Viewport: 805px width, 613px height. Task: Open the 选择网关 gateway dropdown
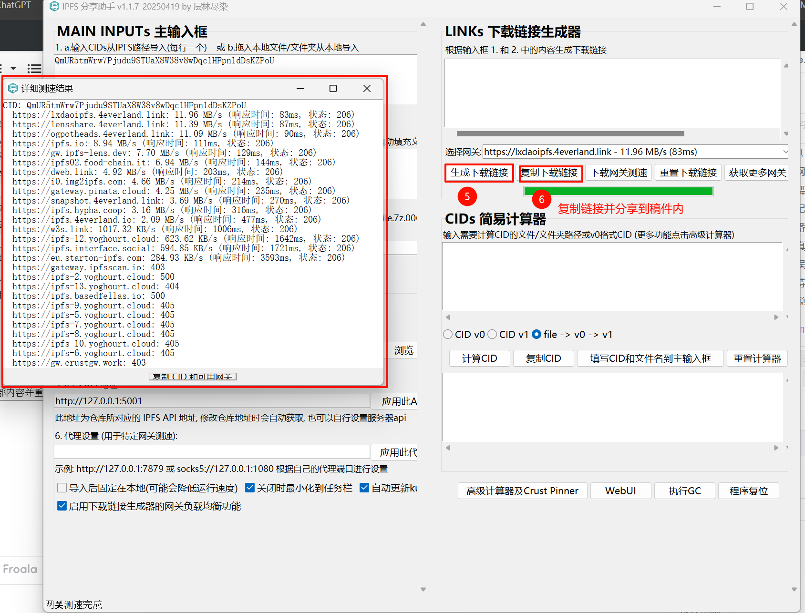[x=785, y=152]
